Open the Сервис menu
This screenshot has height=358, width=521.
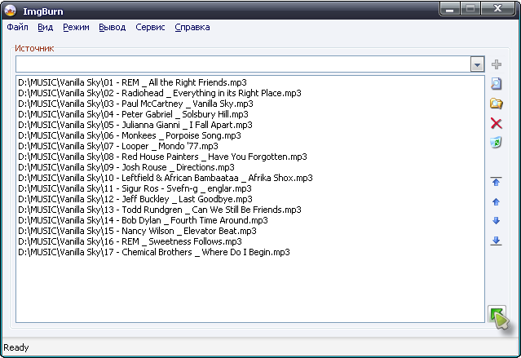(x=150, y=27)
